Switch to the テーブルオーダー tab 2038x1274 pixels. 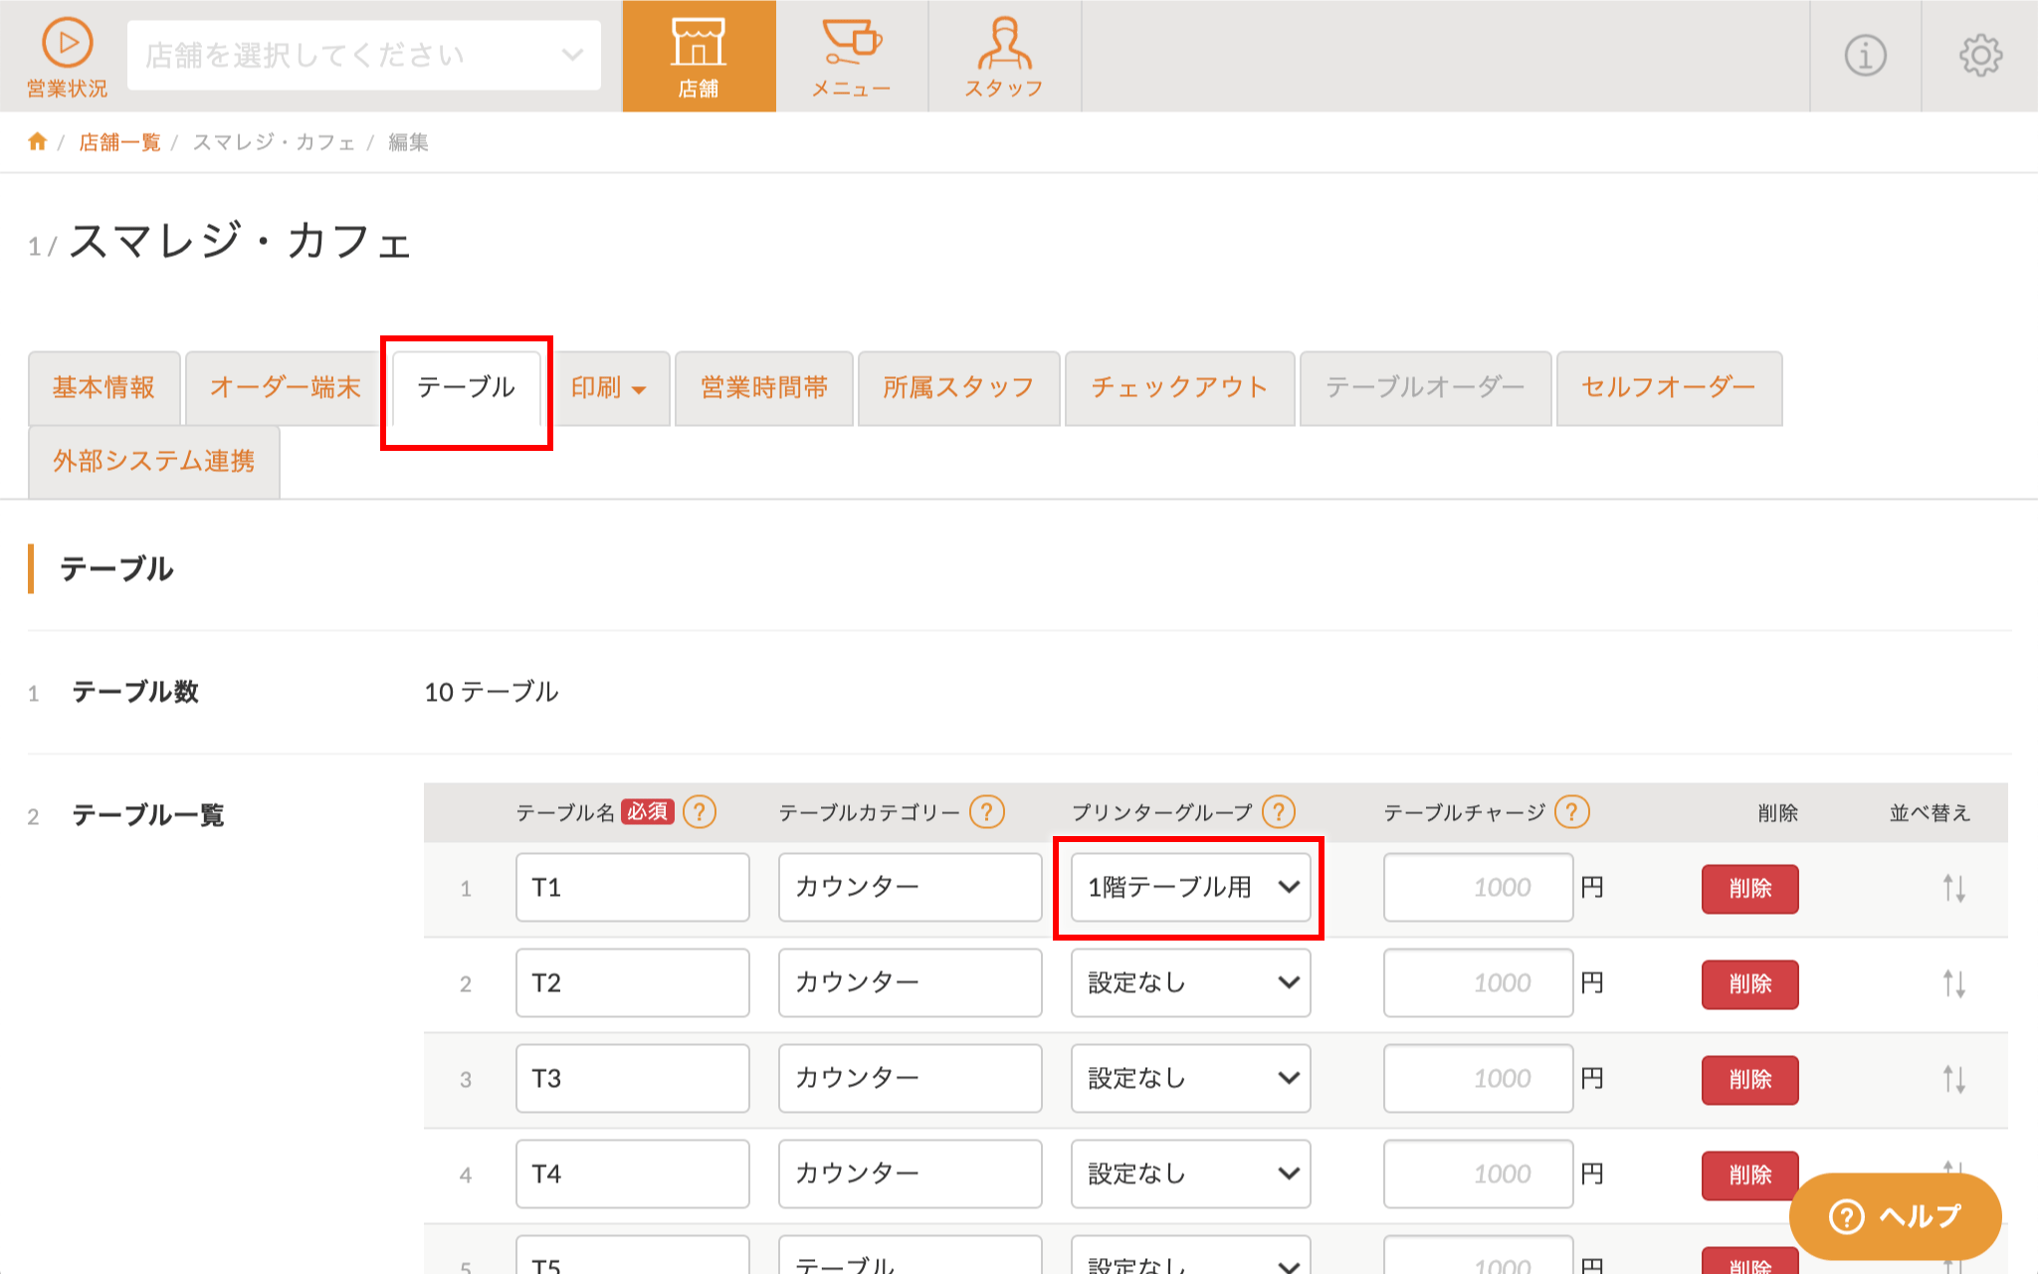click(1425, 388)
